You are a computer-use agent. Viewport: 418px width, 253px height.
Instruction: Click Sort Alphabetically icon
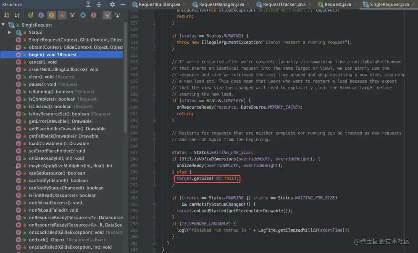tap(17, 15)
